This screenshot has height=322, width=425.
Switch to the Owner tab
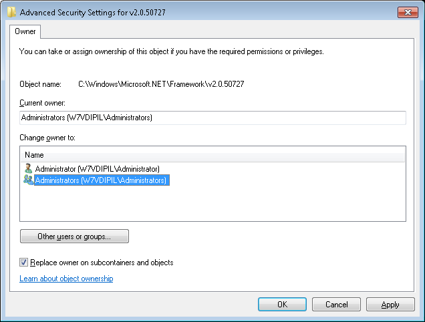click(x=26, y=31)
